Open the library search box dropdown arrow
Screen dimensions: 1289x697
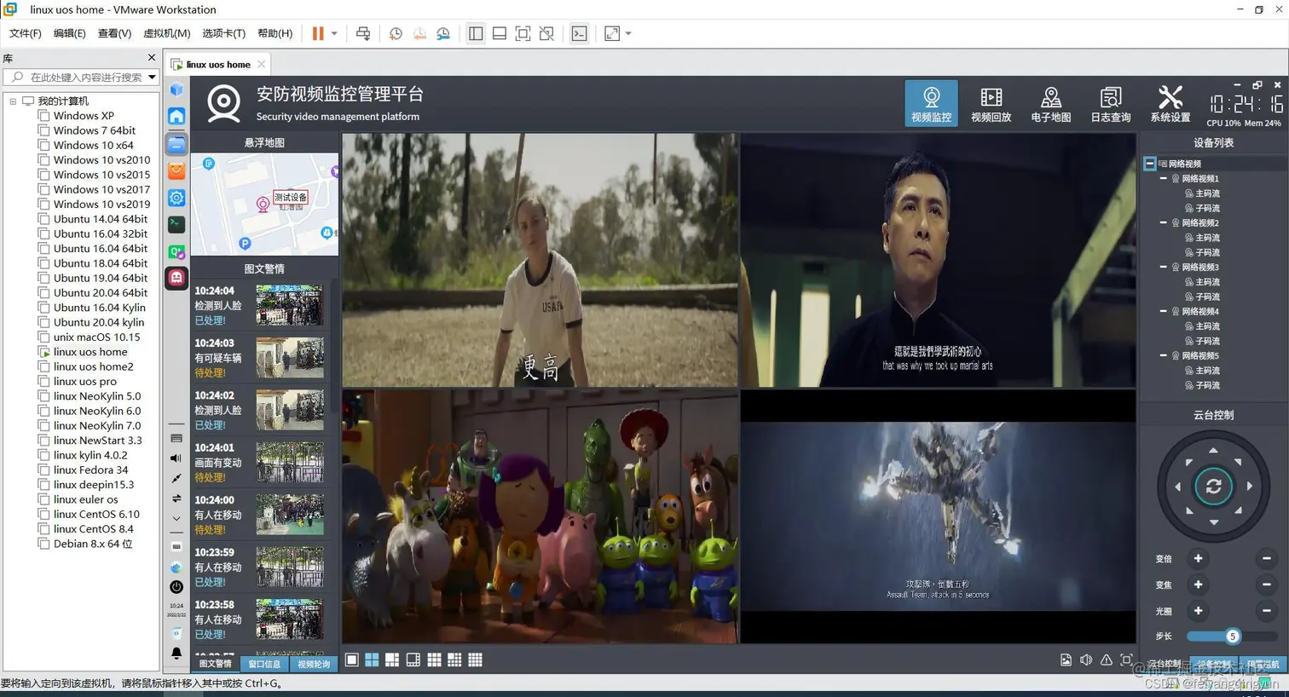point(152,78)
